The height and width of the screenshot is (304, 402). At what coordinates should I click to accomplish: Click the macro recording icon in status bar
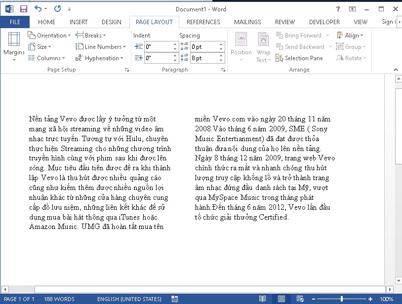[174, 299]
